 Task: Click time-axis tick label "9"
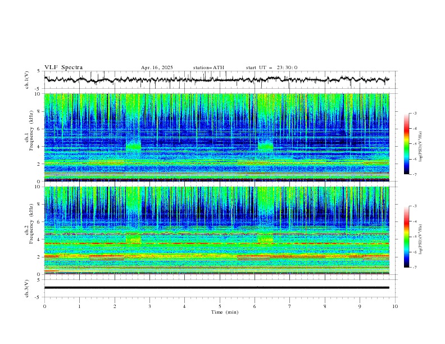pyautogui.click(x=360, y=306)
